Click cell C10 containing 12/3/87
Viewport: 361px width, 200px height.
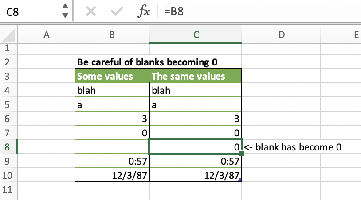[196, 175]
